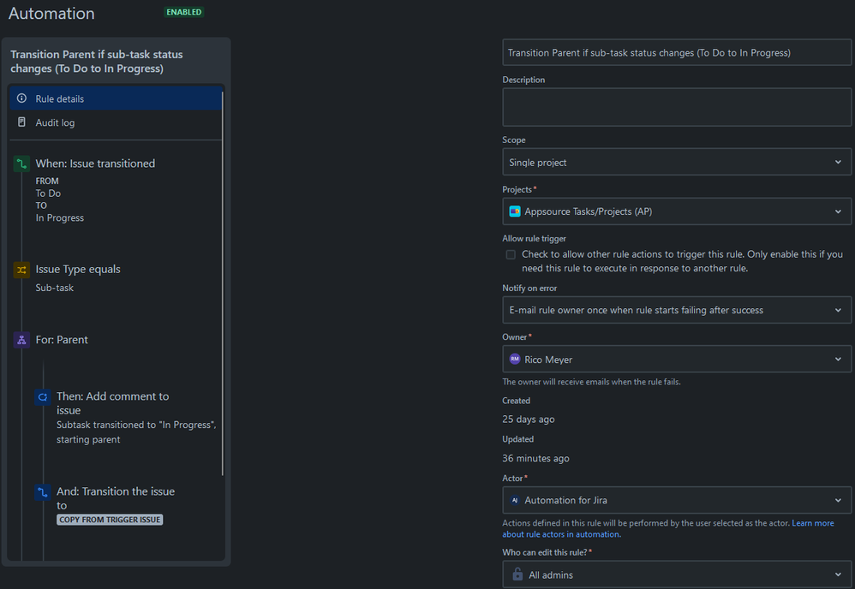Image resolution: width=855 pixels, height=589 pixels.
Task: Click the rule title in the sidebar
Action: [97, 61]
